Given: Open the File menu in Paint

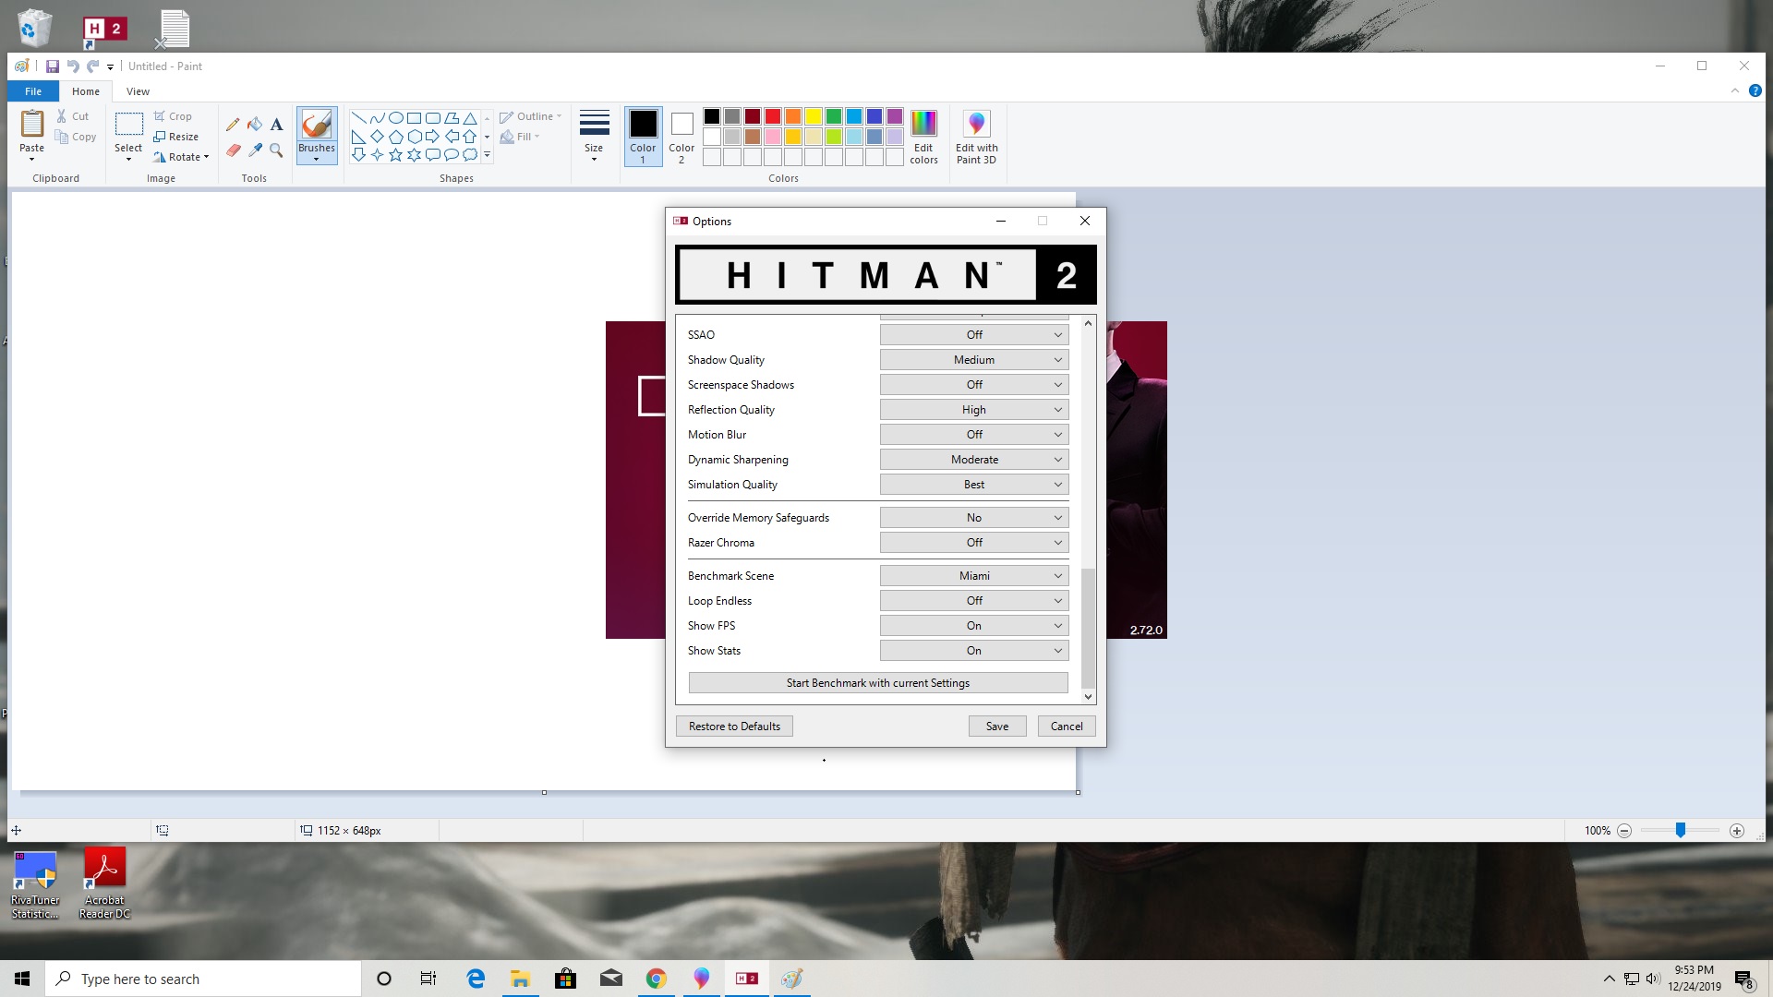Looking at the screenshot, I should pos(33,91).
